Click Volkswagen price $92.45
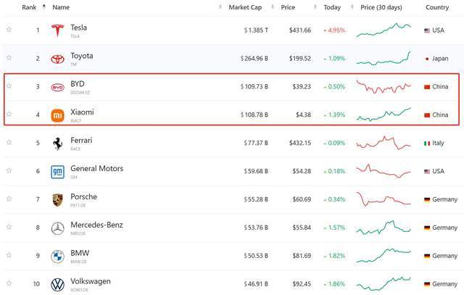 [302, 284]
